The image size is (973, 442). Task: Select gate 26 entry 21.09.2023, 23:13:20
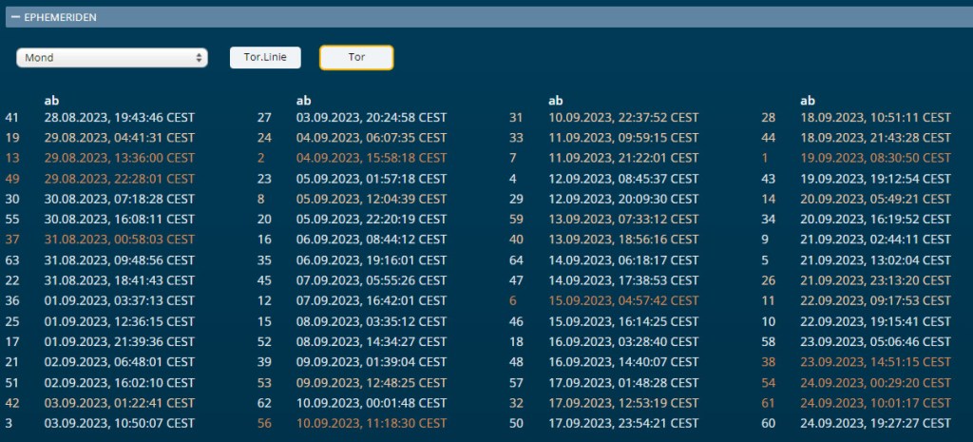pyautogui.click(x=875, y=280)
